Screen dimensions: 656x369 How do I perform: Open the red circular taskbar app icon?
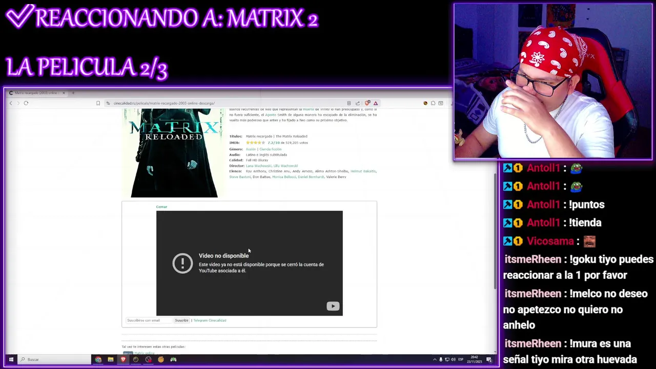[148, 359]
